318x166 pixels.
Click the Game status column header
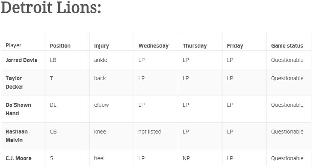pos(287,46)
